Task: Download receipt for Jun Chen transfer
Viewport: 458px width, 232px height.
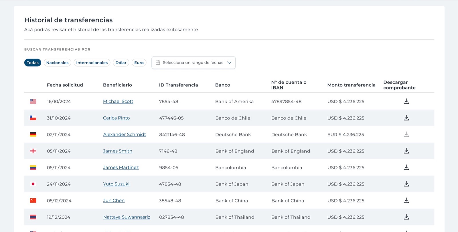Action: 406,201
